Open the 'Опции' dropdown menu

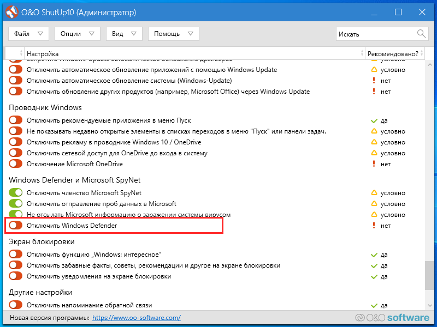pyautogui.click(x=78, y=34)
